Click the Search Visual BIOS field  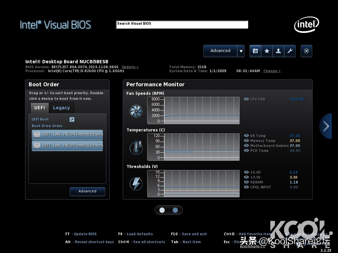tap(182, 24)
